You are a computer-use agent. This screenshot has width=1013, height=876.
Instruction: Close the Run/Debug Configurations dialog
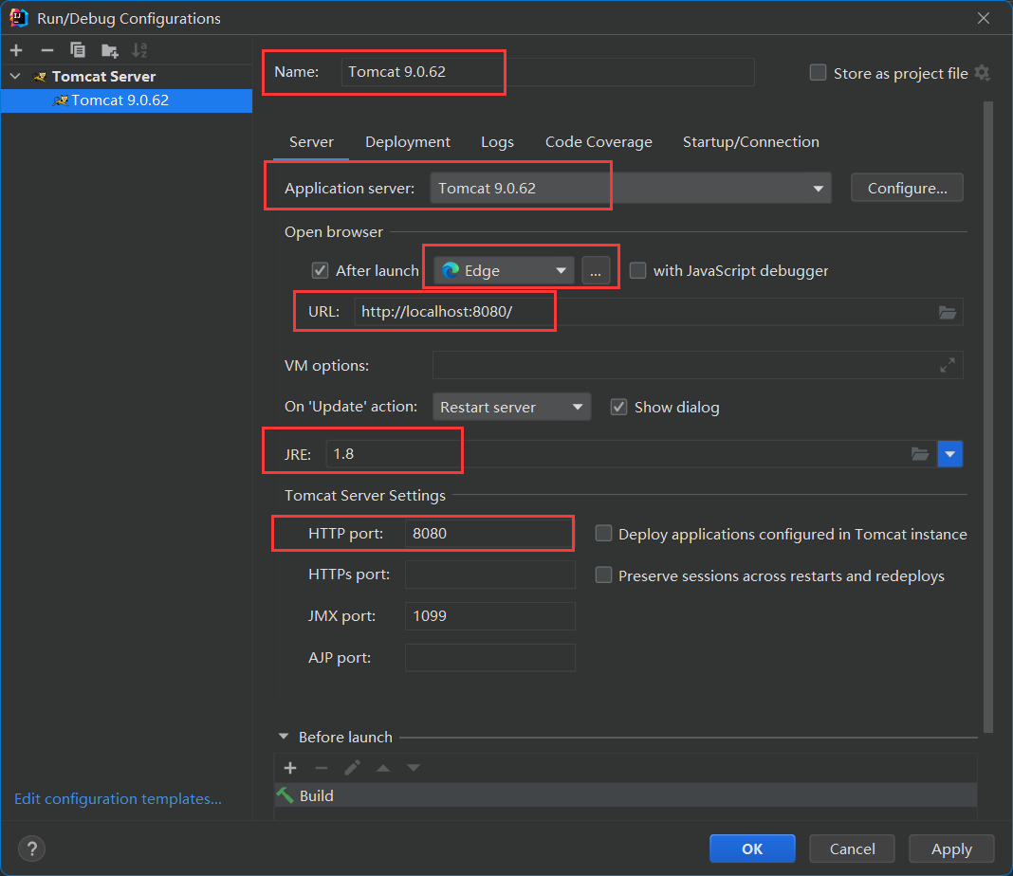984,18
